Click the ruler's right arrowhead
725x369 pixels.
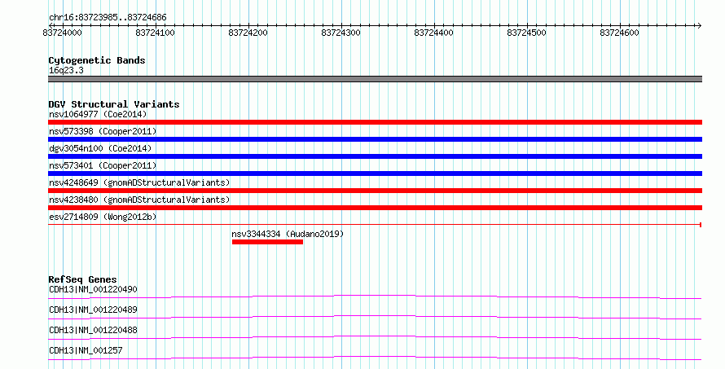click(x=700, y=25)
